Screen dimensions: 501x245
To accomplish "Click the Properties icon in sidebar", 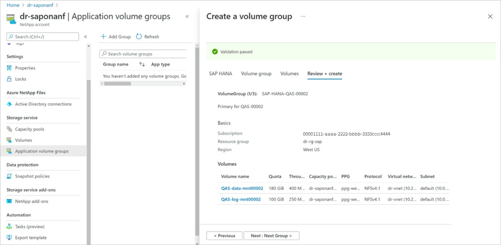I will tap(9, 68).
